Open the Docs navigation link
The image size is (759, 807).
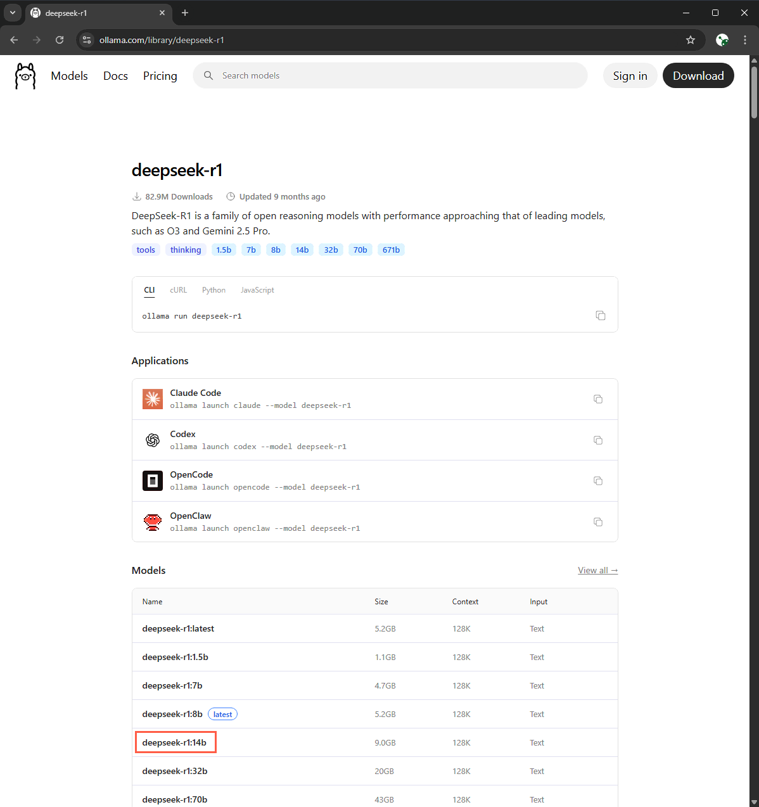click(115, 76)
